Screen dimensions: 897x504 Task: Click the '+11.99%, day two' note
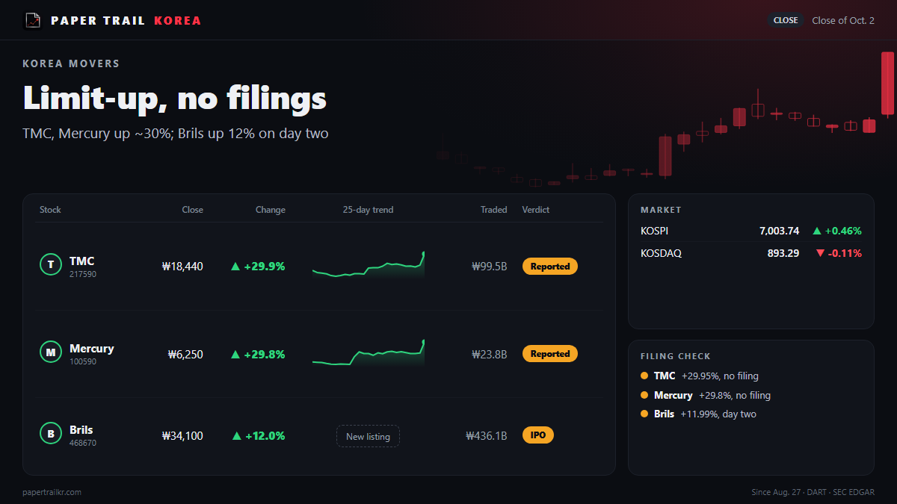pyautogui.click(x=718, y=414)
